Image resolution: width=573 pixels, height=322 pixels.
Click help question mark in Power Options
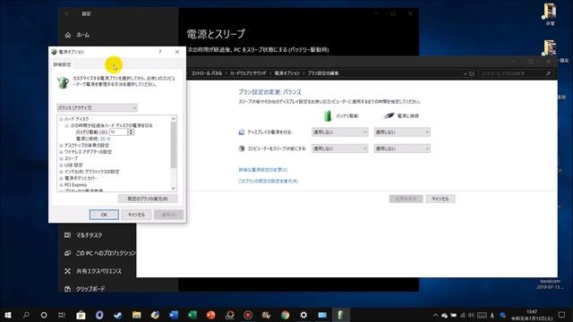159,52
